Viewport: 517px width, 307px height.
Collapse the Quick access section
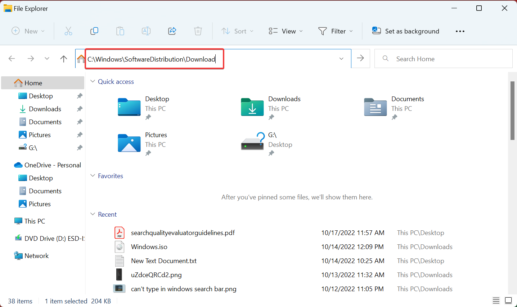pyautogui.click(x=93, y=82)
